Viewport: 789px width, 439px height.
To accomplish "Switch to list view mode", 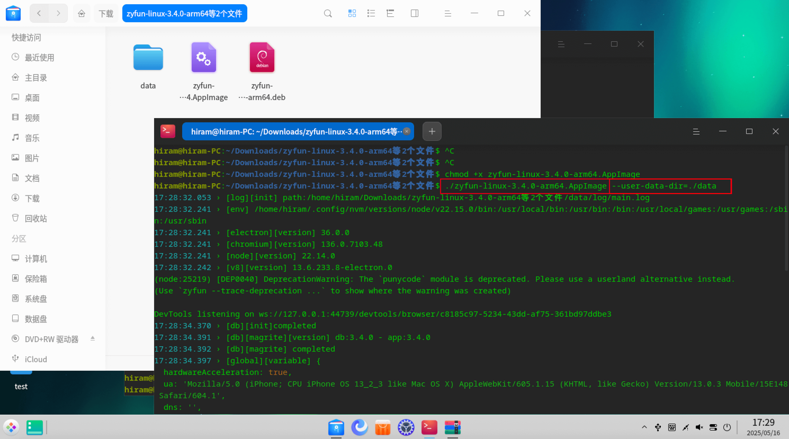I will (x=371, y=13).
